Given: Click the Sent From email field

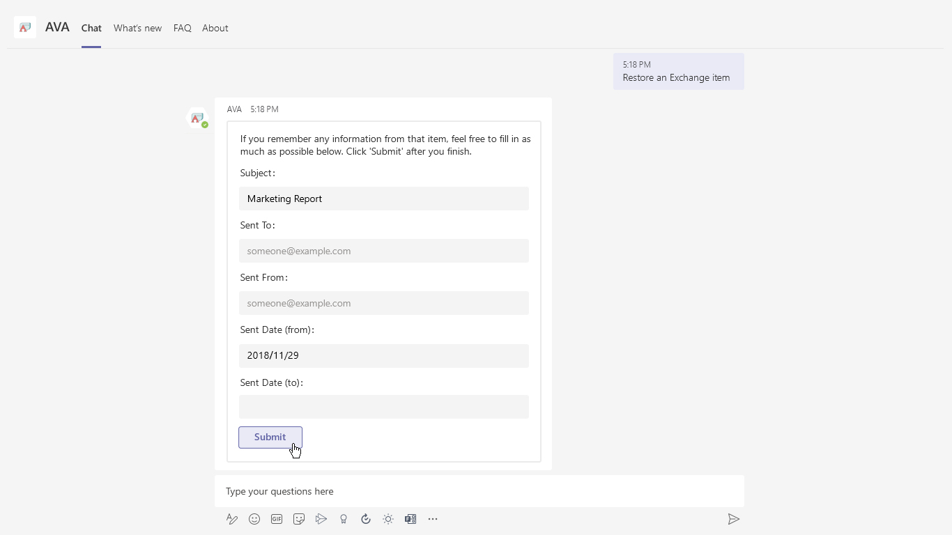Looking at the screenshot, I should [x=383, y=303].
